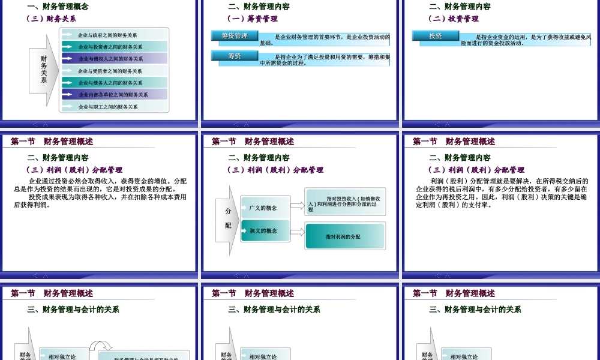Select the 投资 label box on the 投资管理 slide

point(435,36)
